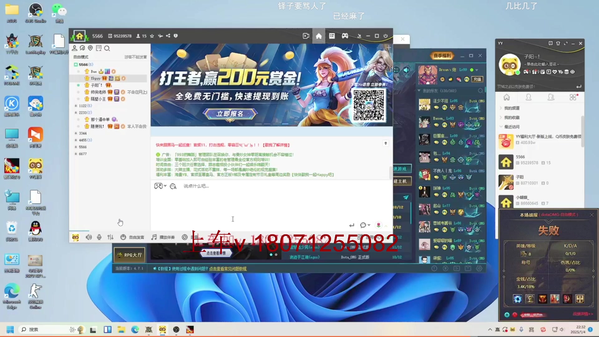
Task: Click 点击查看详情 button in game platform
Action: pos(216,253)
